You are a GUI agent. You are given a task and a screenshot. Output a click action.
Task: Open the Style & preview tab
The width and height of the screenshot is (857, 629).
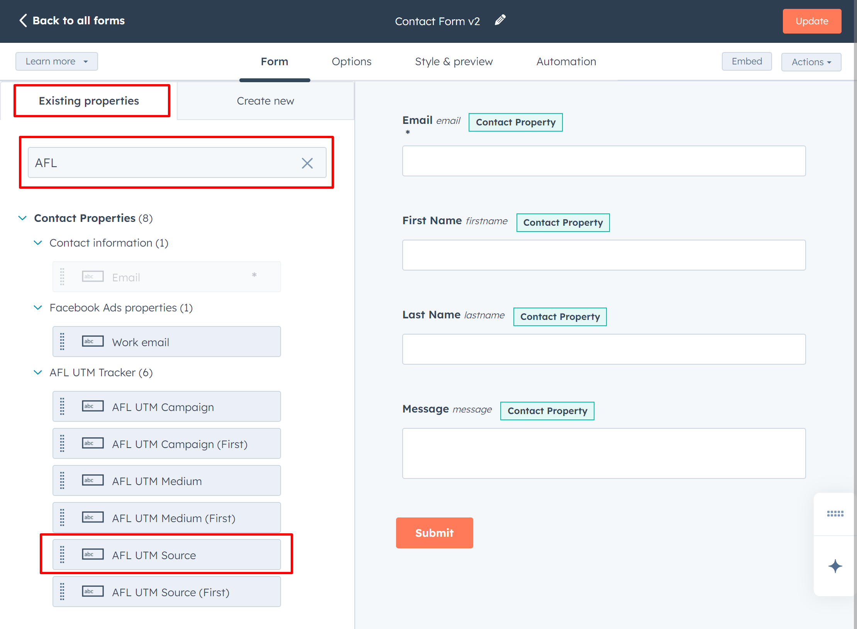[x=454, y=62]
